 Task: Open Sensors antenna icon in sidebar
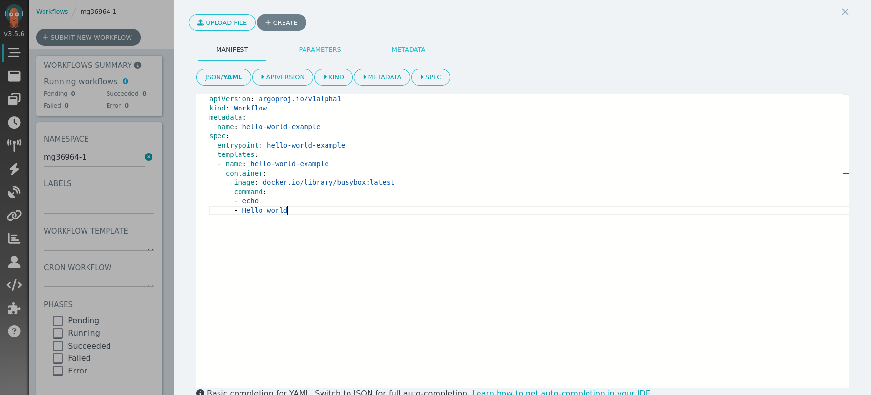click(x=14, y=145)
